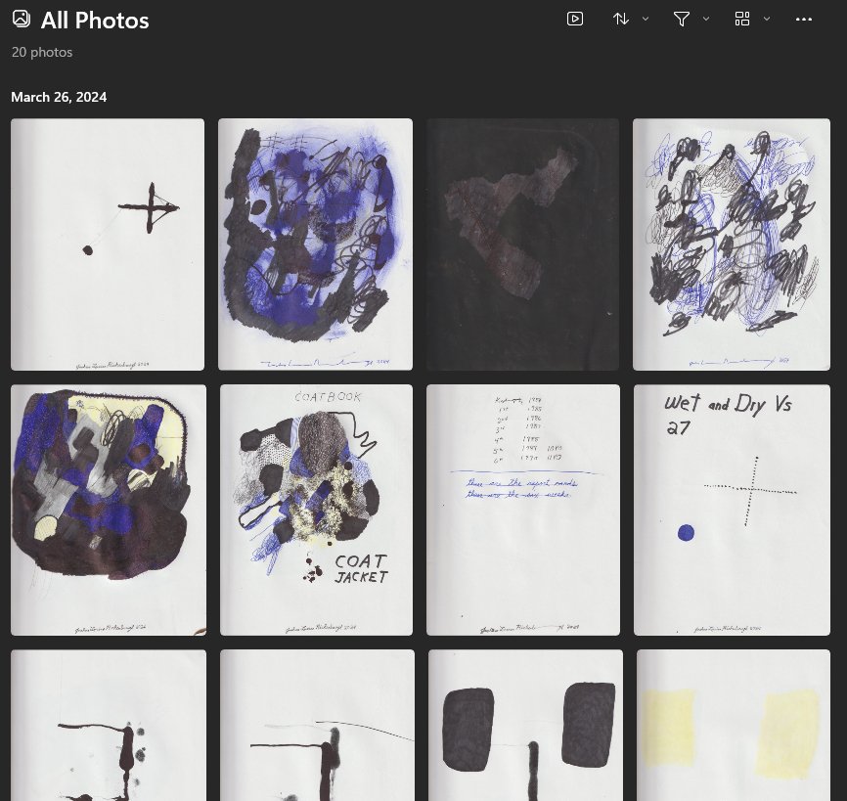
Task: Open the Coat Jacket coatbook drawing
Action: 316,510
